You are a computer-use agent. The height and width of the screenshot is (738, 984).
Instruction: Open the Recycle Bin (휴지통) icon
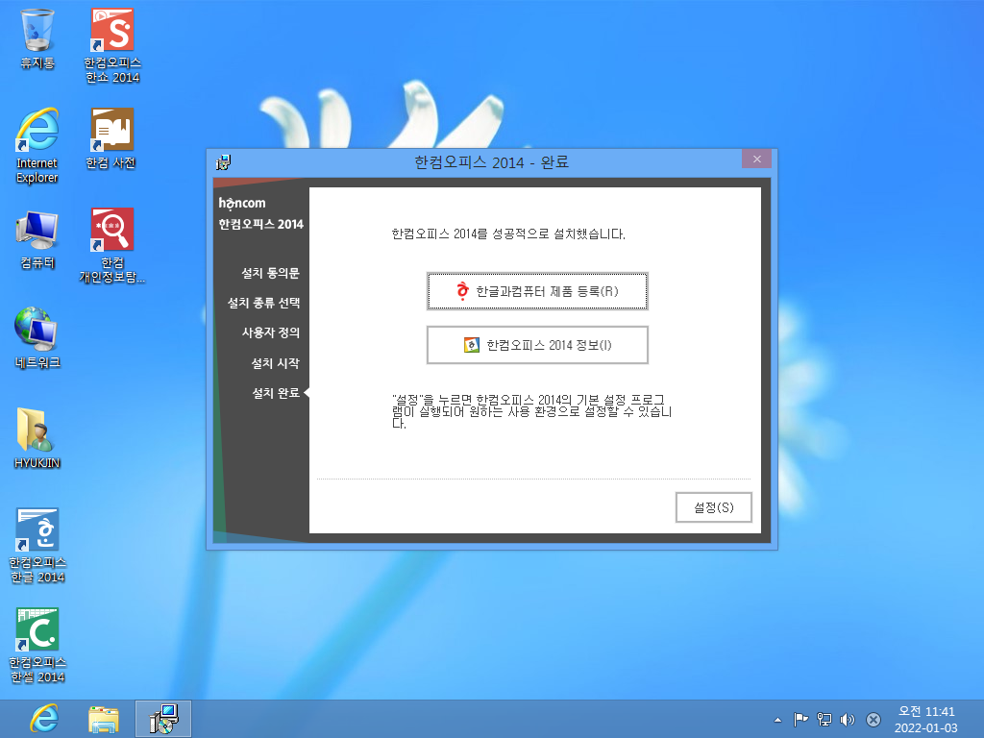[37, 38]
